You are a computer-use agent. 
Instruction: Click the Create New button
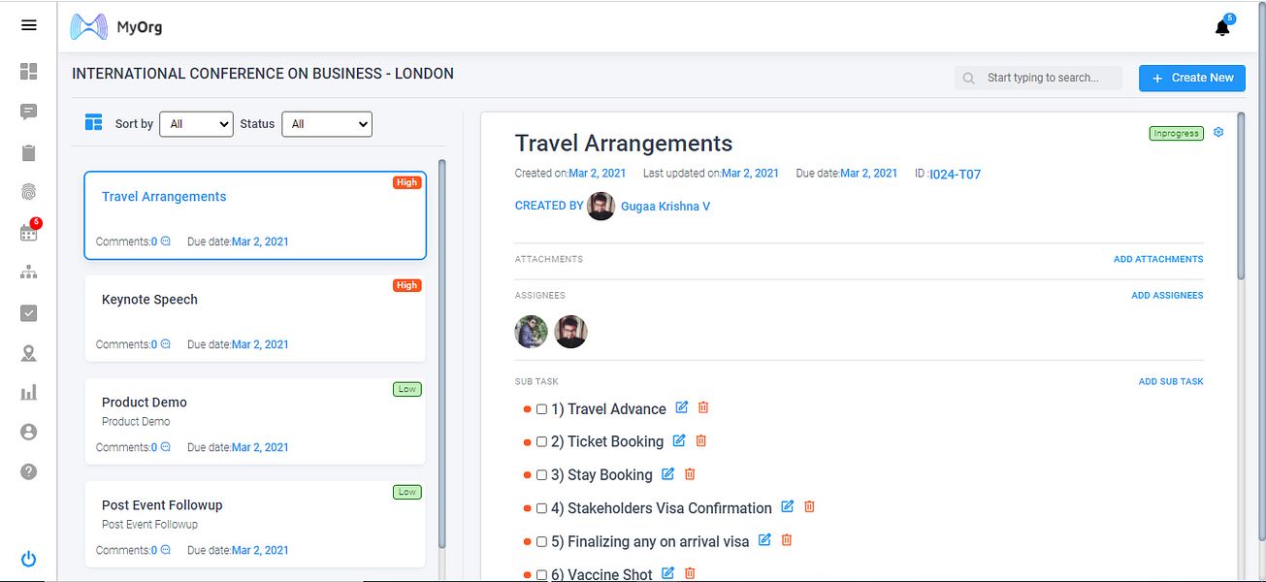click(x=1192, y=78)
